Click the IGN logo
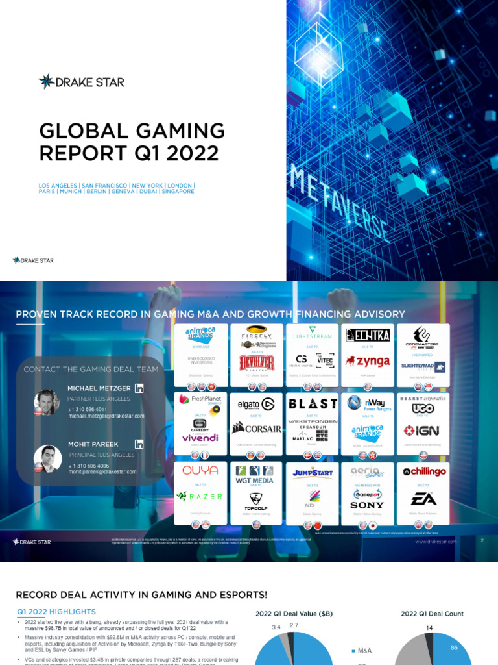This screenshot has height=665, width=498. coord(421,431)
